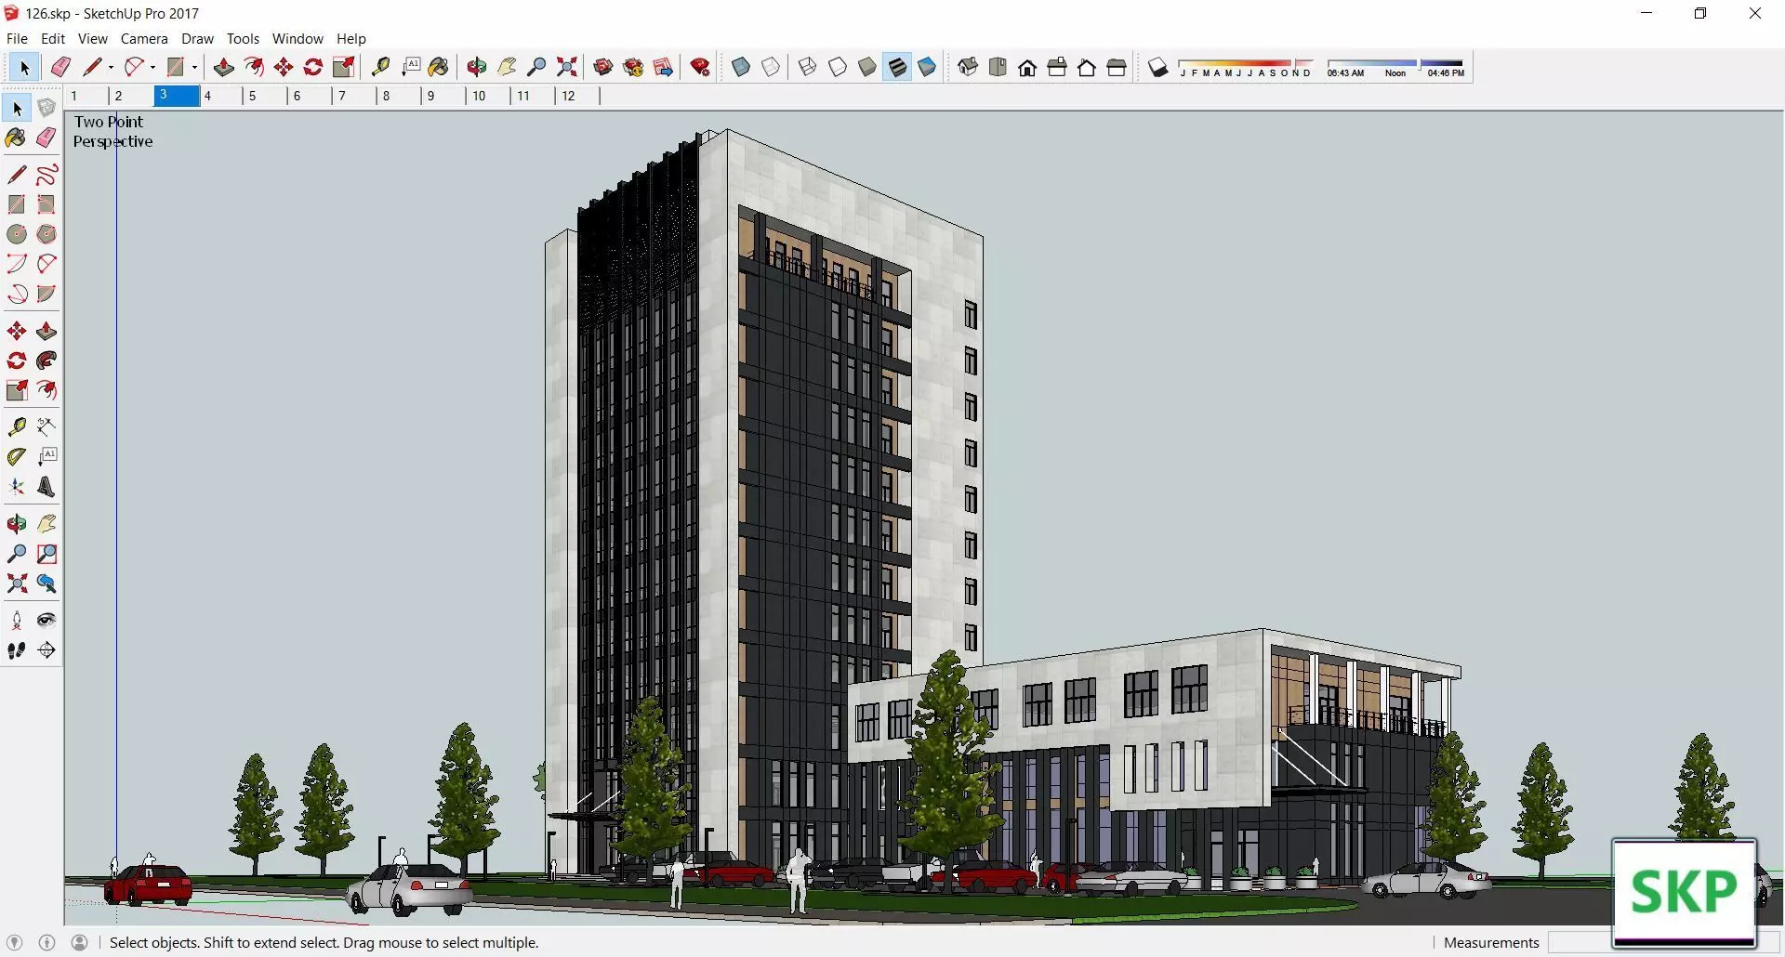
Task: Choose the Zoom Window tool
Action: 46,554
